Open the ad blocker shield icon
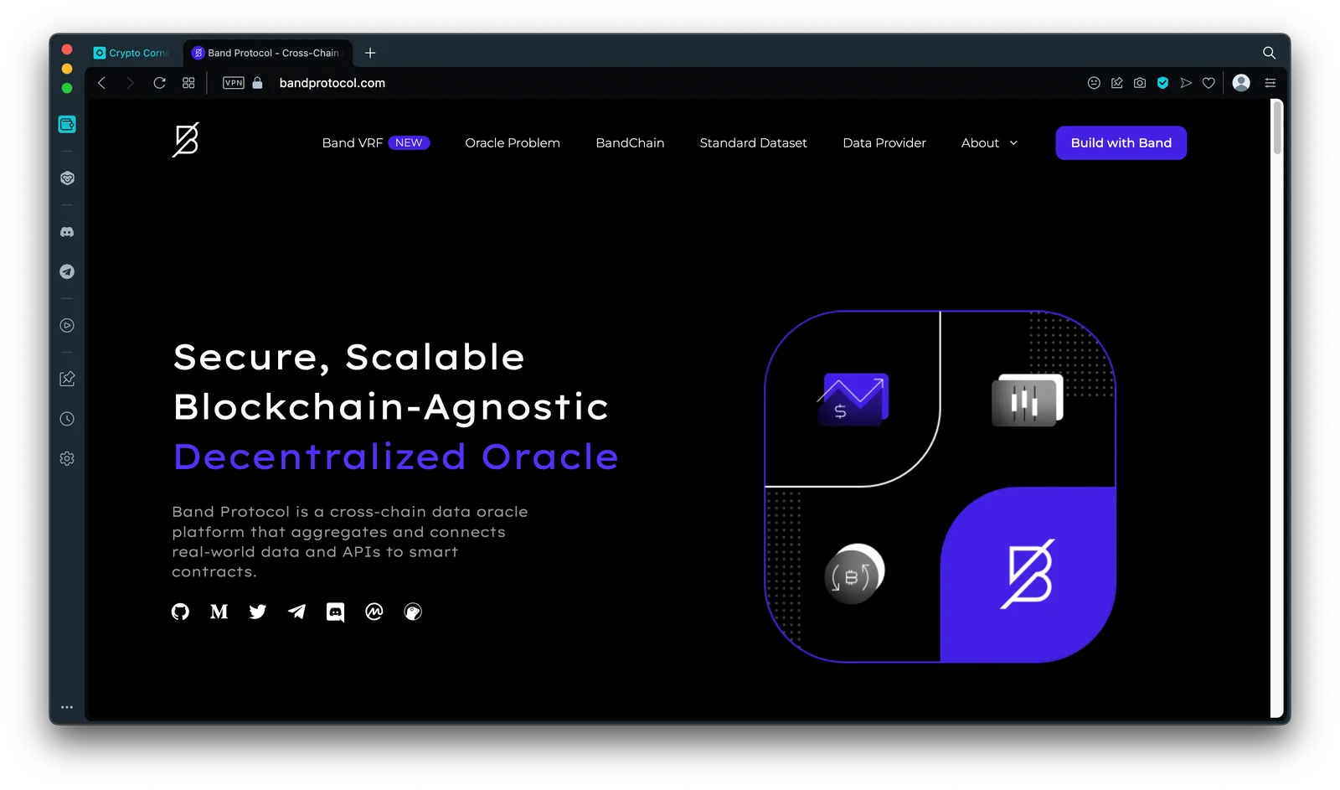Image resolution: width=1340 pixels, height=790 pixels. (x=1162, y=83)
